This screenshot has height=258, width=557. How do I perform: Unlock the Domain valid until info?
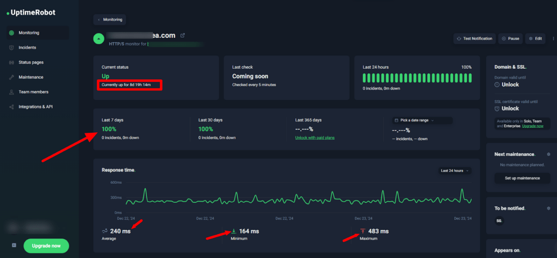tap(510, 85)
